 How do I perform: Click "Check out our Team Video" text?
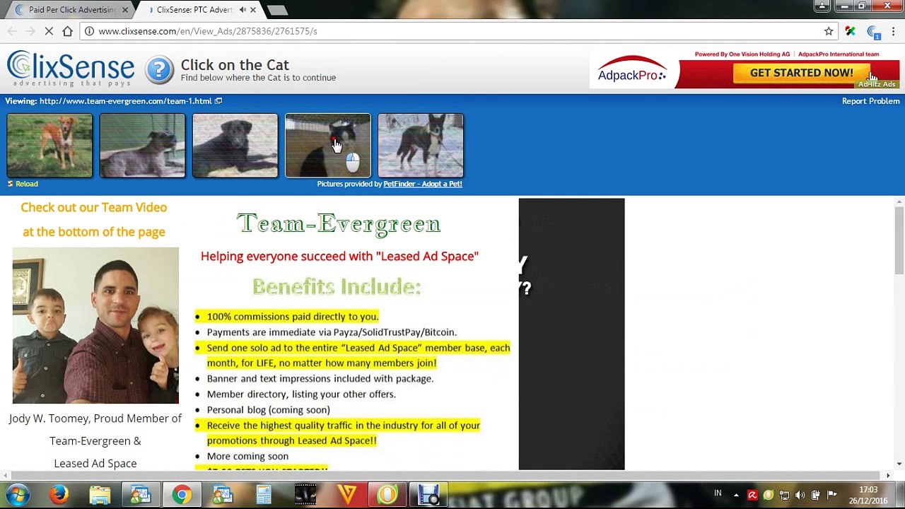[x=94, y=207]
